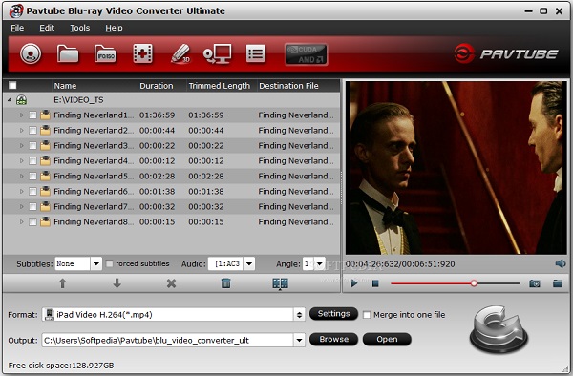Viewport: 573px width, 376px height.
Task: Open the File menu
Action: tap(17, 28)
